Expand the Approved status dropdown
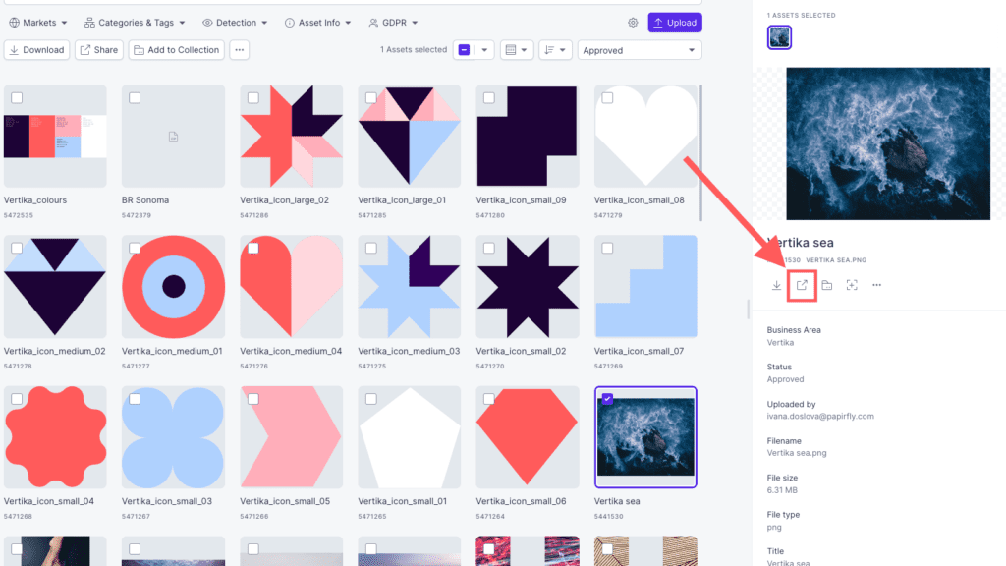Viewport: 1006px width, 566px height. tap(640, 50)
